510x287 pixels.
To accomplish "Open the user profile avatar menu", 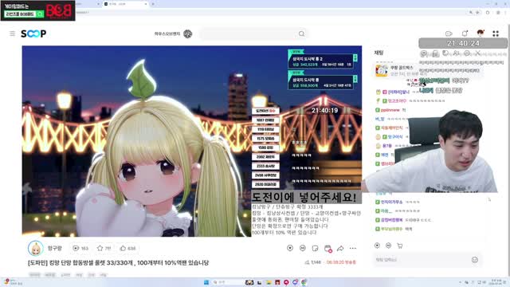I will (481, 33).
